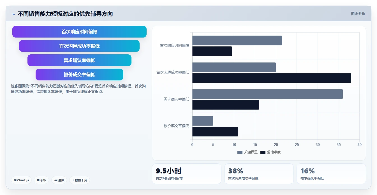Click y-axis label 需求确认率偏低
Screen dimensions: 377x195
[x=177, y=99]
